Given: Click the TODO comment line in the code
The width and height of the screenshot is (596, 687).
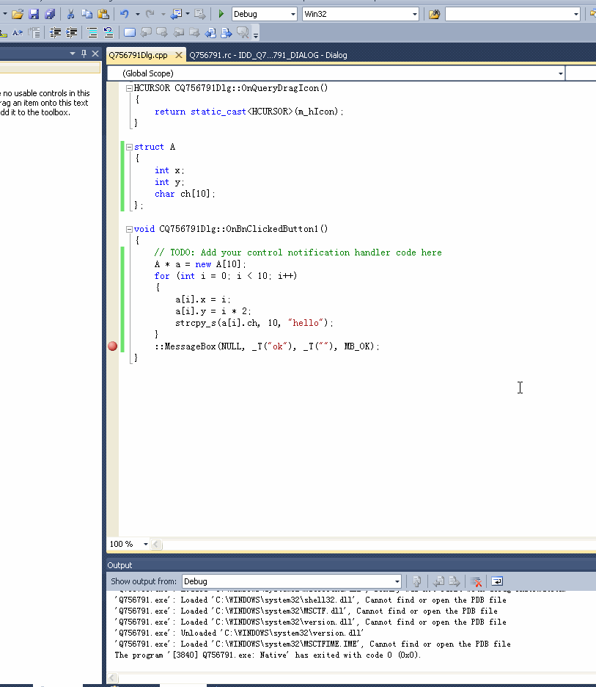Looking at the screenshot, I should pos(298,252).
